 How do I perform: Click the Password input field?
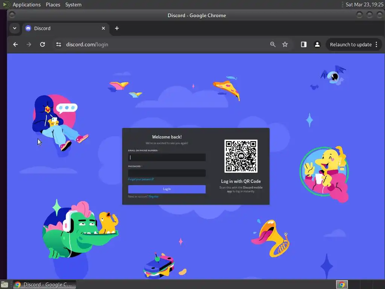(167, 173)
